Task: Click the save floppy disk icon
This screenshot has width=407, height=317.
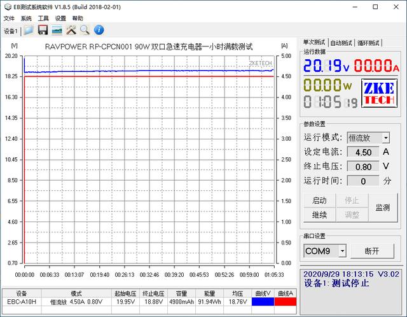Action: tap(43, 30)
